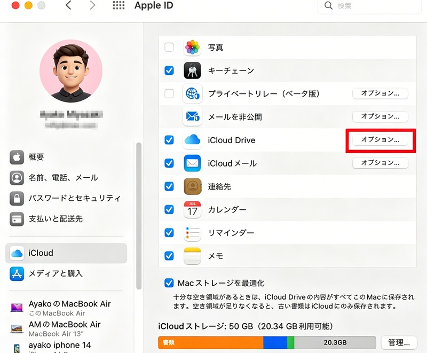Click the iCloud Mail envelope icon

click(192, 163)
